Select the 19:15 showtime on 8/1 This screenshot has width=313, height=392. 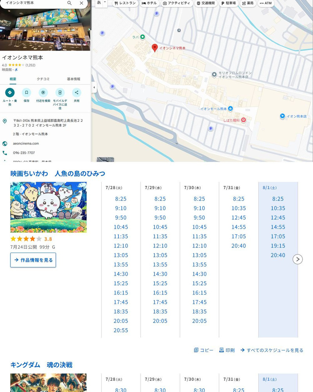(278, 246)
